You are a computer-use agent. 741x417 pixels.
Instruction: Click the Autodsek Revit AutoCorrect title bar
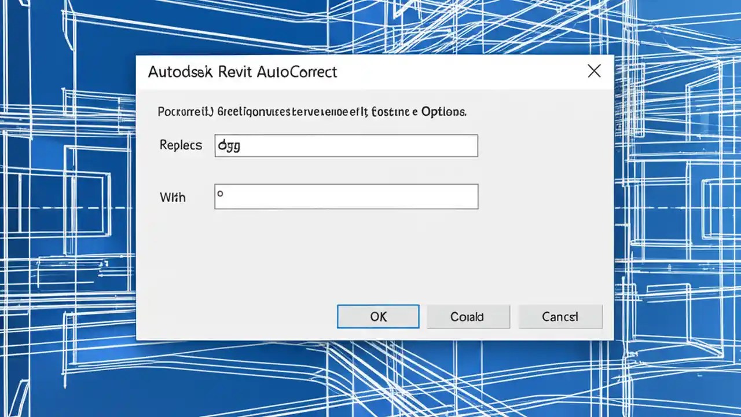pos(243,71)
